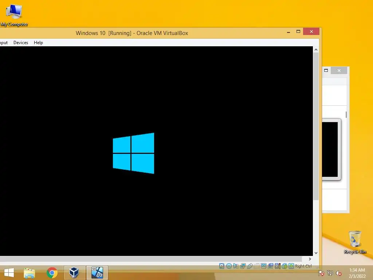Click the VirtualBox window title text
Screen dimensions: 373x280
(x=132, y=33)
